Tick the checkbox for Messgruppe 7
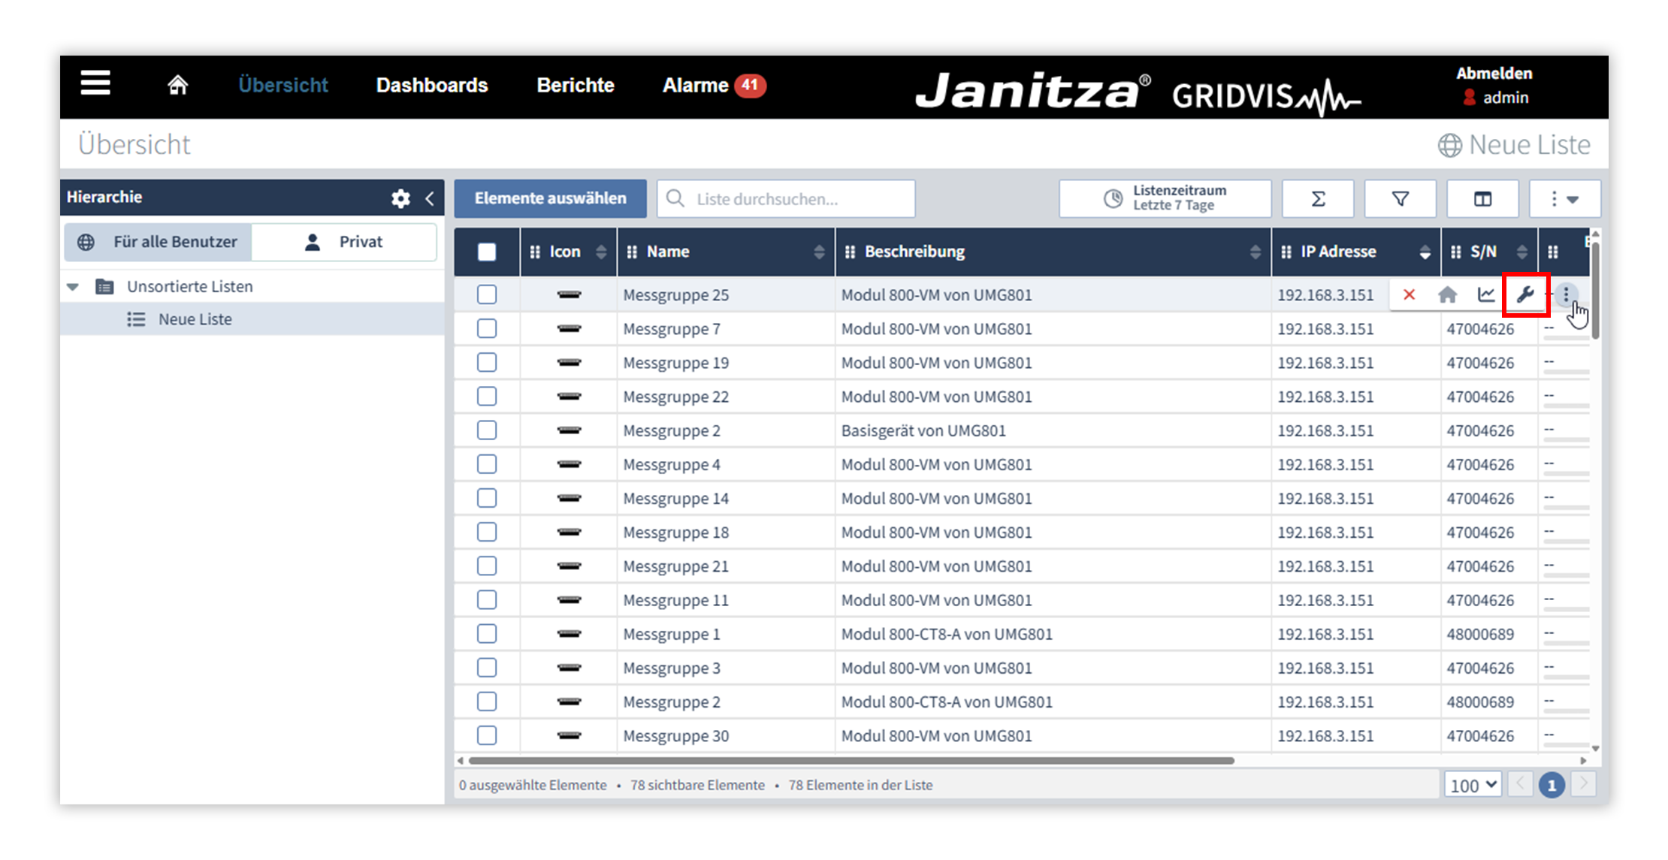 click(x=487, y=329)
